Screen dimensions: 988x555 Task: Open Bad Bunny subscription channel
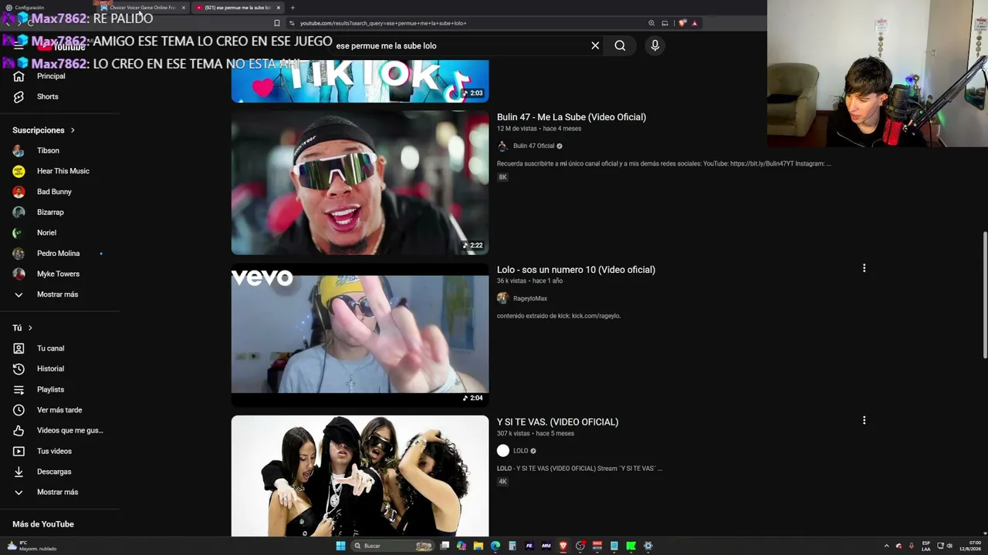pos(54,192)
